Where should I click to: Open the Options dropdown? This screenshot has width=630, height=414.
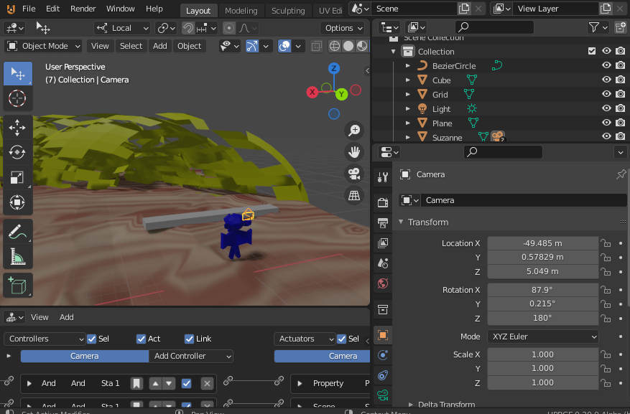pos(344,28)
